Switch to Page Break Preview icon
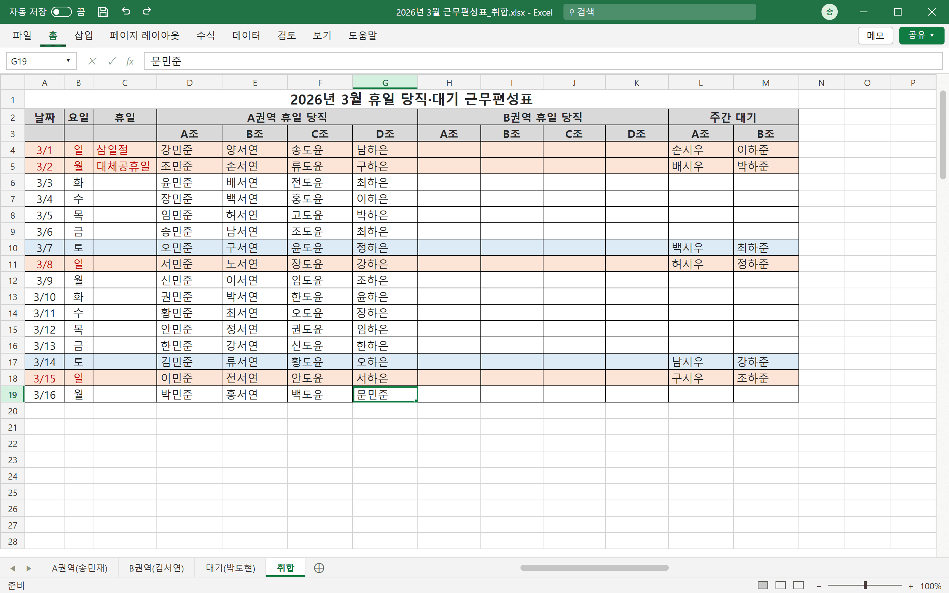The image size is (949, 593). (798, 586)
